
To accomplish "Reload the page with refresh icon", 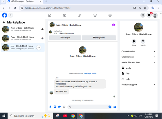I will 15,8.
